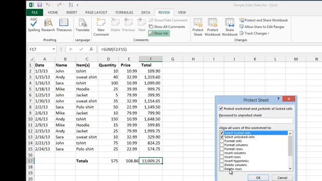Enable the Format rows checkbox
322x181 pixels.
(221, 149)
